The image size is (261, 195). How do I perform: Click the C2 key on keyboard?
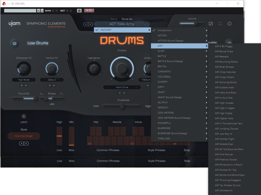pos(90,141)
